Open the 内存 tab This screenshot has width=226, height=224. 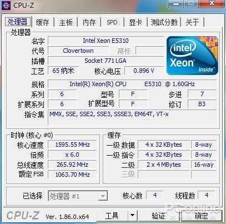[x=89, y=22]
